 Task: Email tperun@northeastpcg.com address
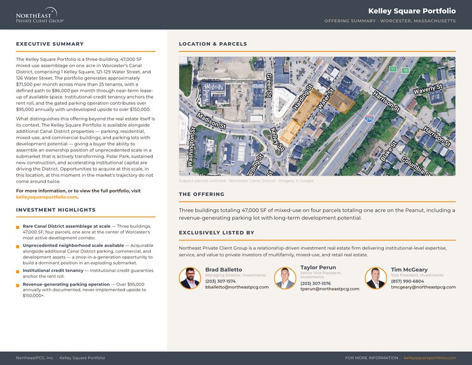(x=329, y=289)
